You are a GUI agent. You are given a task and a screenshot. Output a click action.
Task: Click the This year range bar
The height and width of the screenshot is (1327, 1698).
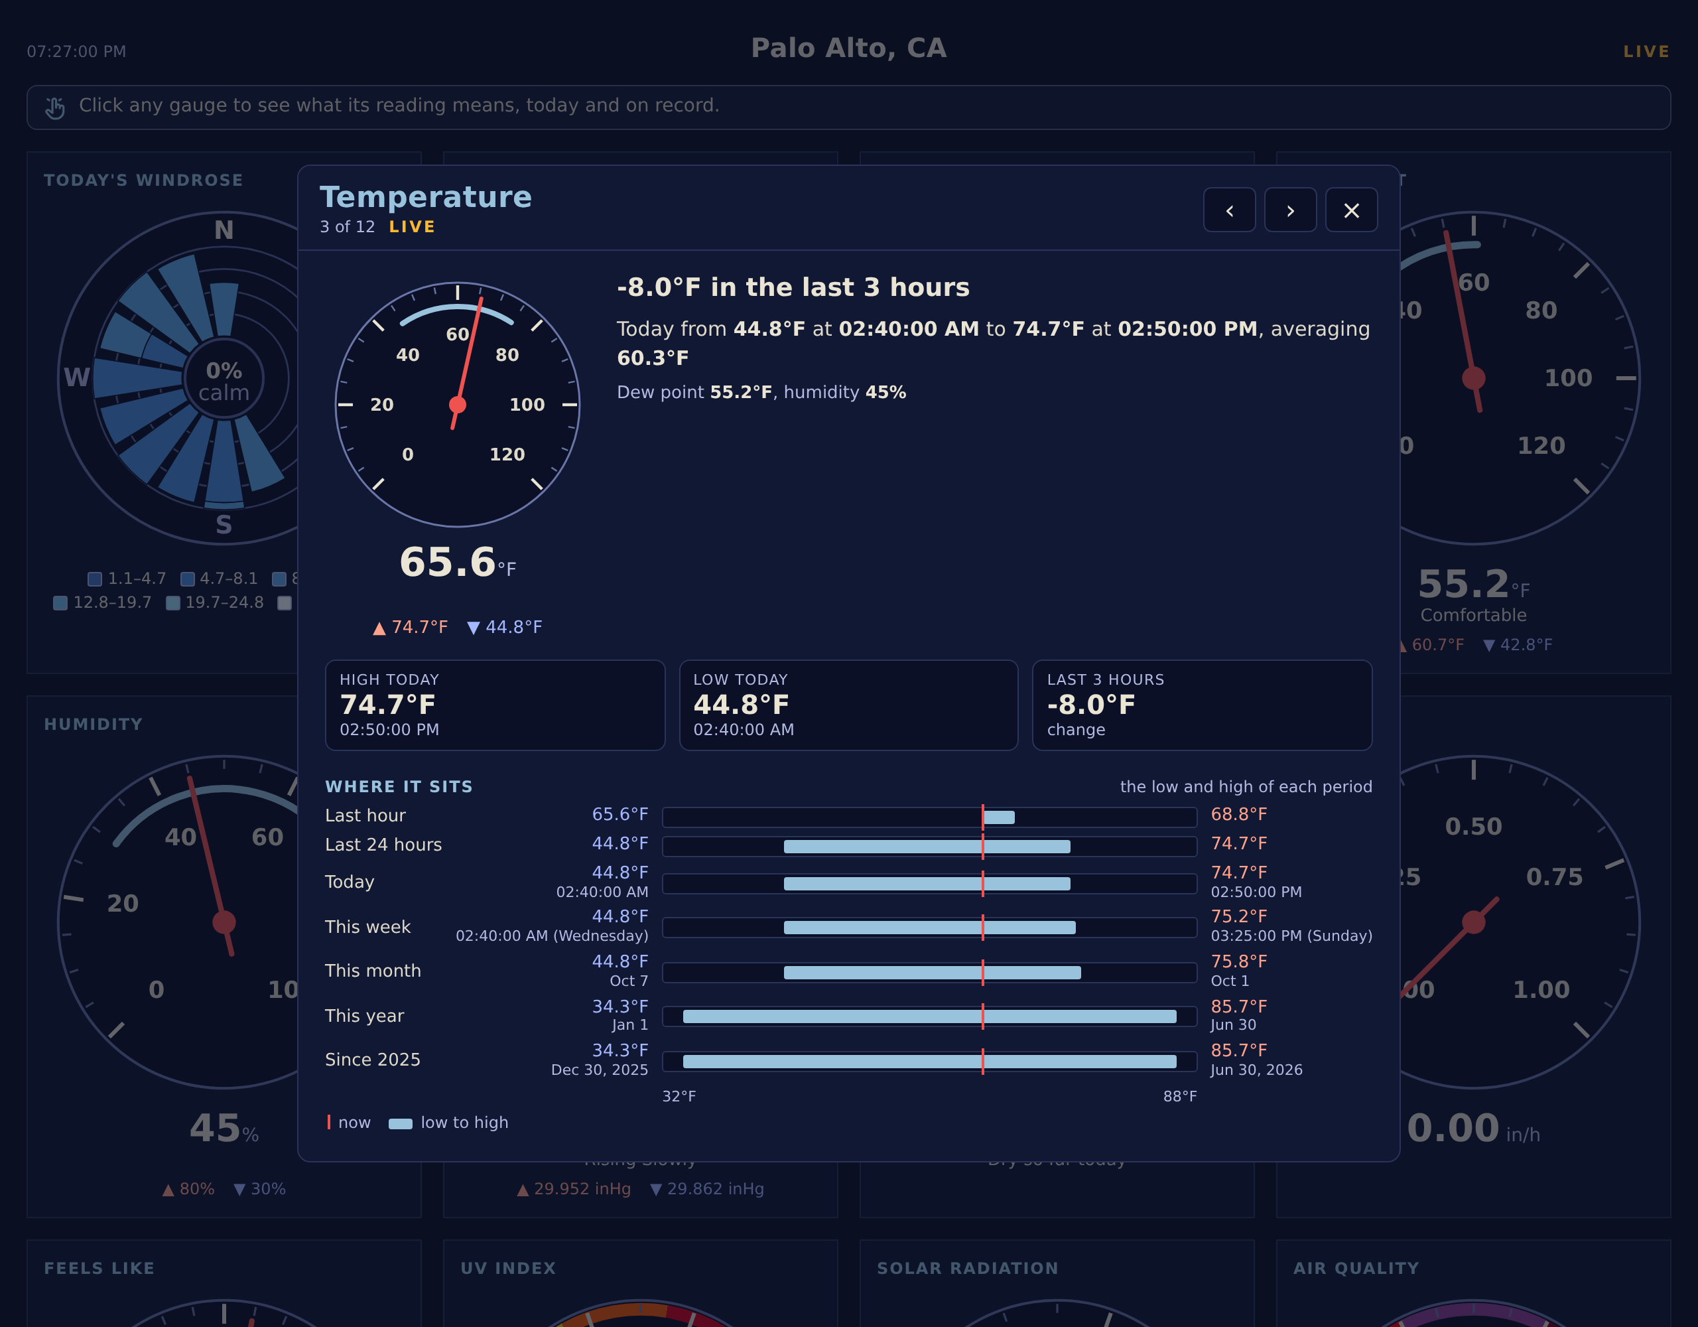click(929, 1016)
